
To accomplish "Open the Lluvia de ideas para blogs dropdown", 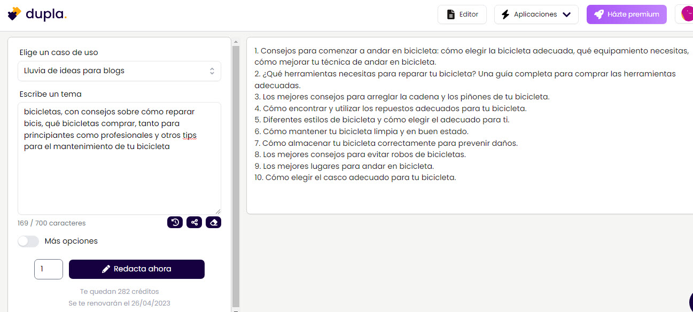I will 119,71.
